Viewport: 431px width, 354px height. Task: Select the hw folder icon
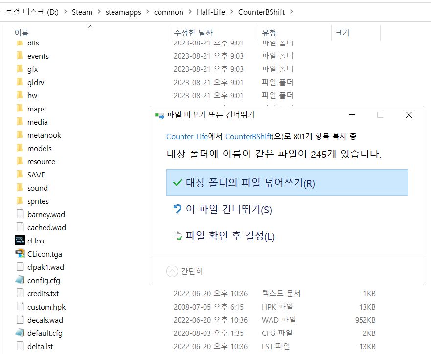coord(20,95)
